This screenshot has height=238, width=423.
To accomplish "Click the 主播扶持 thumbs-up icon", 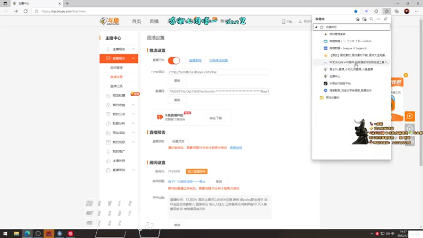I will (108, 161).
